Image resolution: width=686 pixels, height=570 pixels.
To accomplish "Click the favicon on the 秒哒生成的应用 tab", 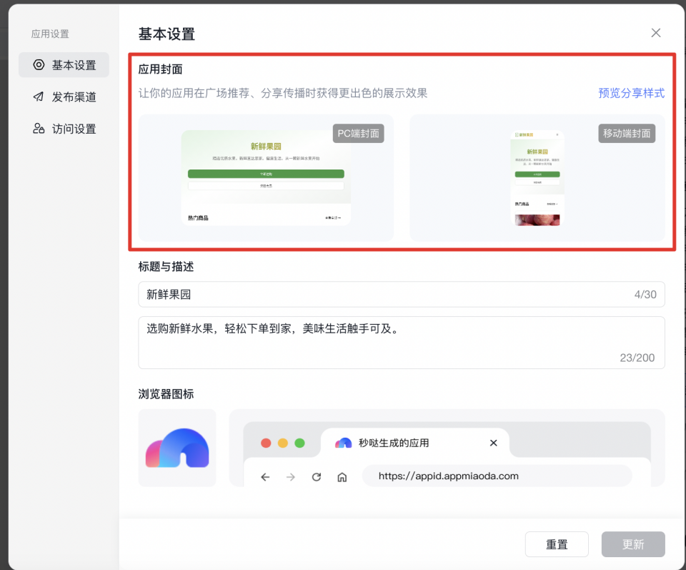I will [344, 443].
